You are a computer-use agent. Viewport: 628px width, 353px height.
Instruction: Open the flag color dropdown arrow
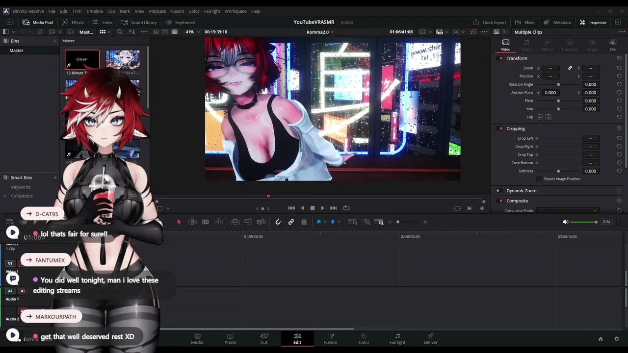(x=325, y=222)
